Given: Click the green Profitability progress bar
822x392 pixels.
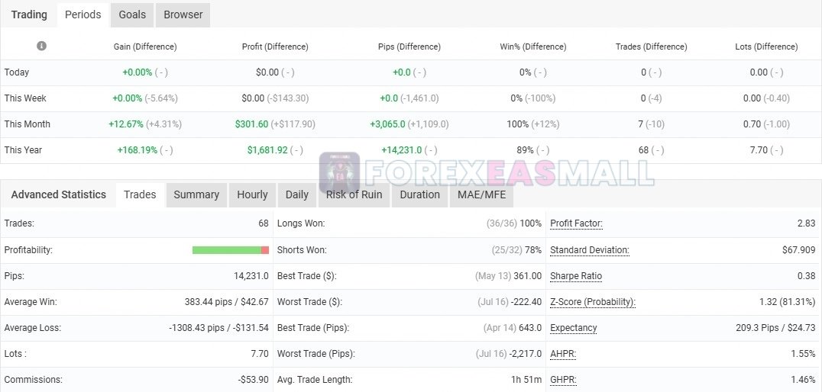Looking at the screenshot, I should 226,250.
